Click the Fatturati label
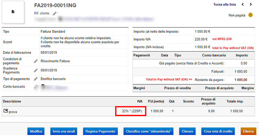 click(218, 72)
